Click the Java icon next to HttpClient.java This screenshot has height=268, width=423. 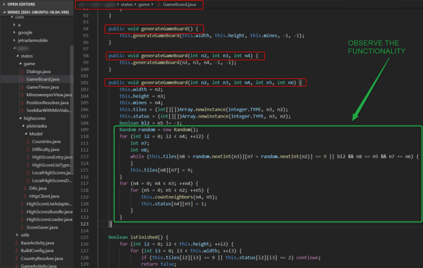pyautogui.click(x=25, y=196)
